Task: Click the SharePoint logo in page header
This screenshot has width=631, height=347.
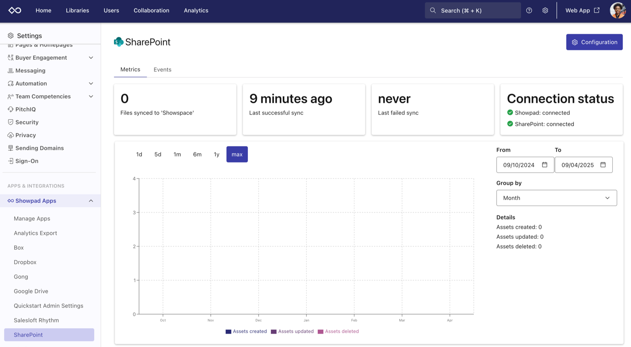Action: [119, 42]
